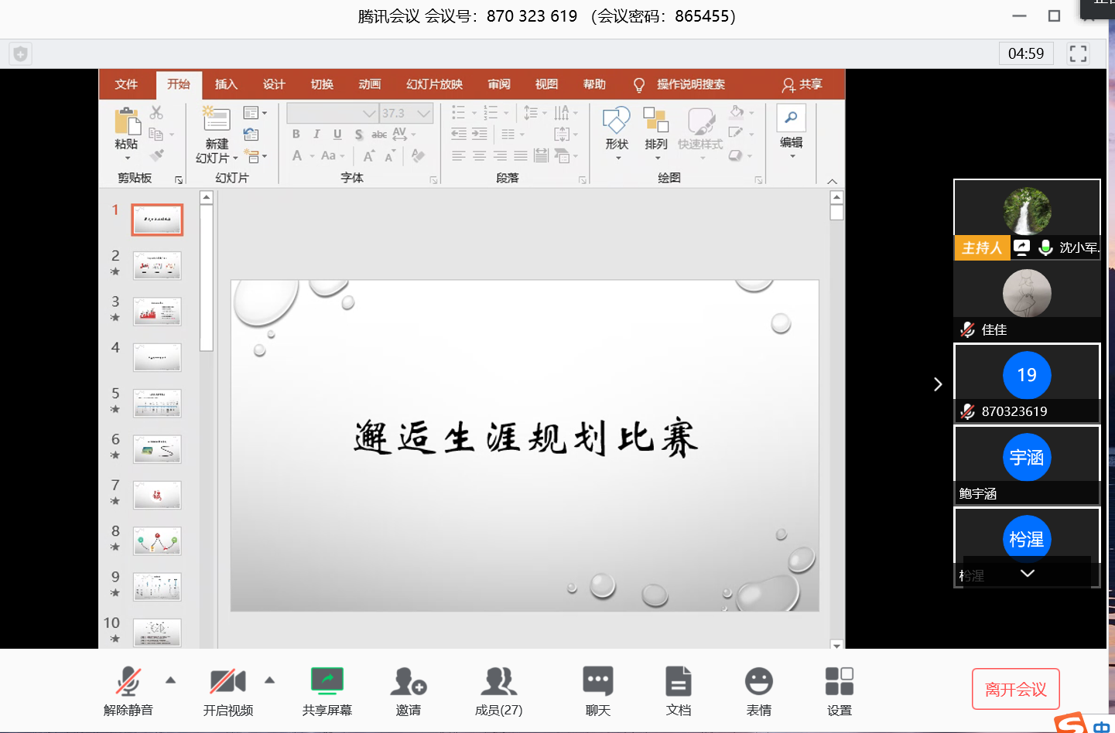
Task: Expand participant list with down chevron
Action: (x=1027, y=573)
